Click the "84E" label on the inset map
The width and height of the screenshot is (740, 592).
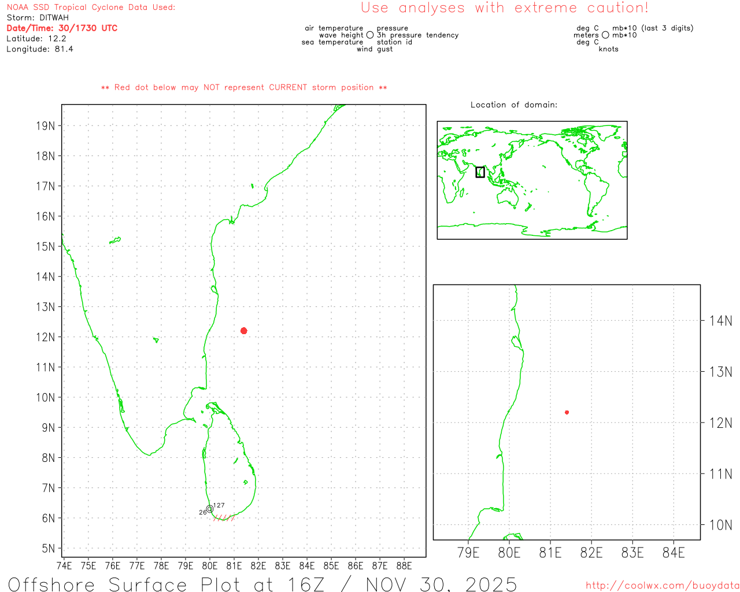tap(674, 553)
